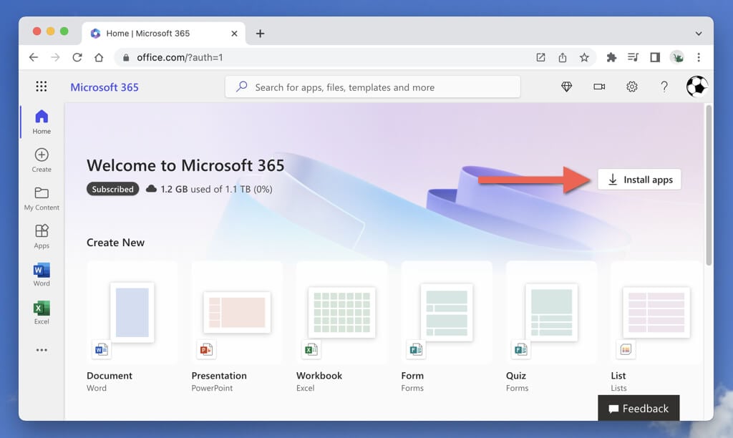Open the premium diamond icon

(567, 87)
